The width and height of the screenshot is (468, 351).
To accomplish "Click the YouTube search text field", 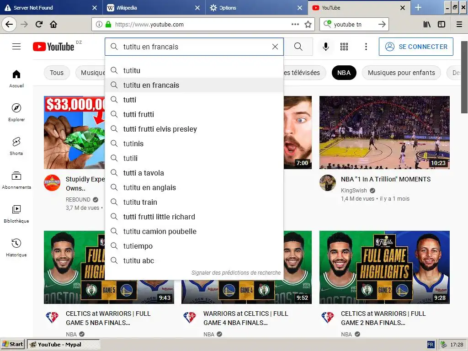I will pyautogui.click(x=194, y=47).
